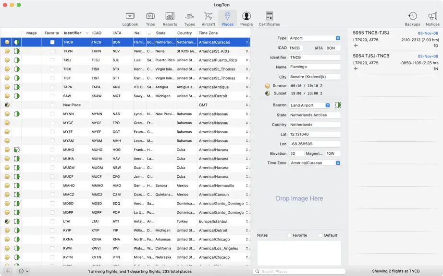Open time zone stepper for America/Puerto_Rico row
The width and height of the screenshot is (443, 276).
[x=246, y=60]
